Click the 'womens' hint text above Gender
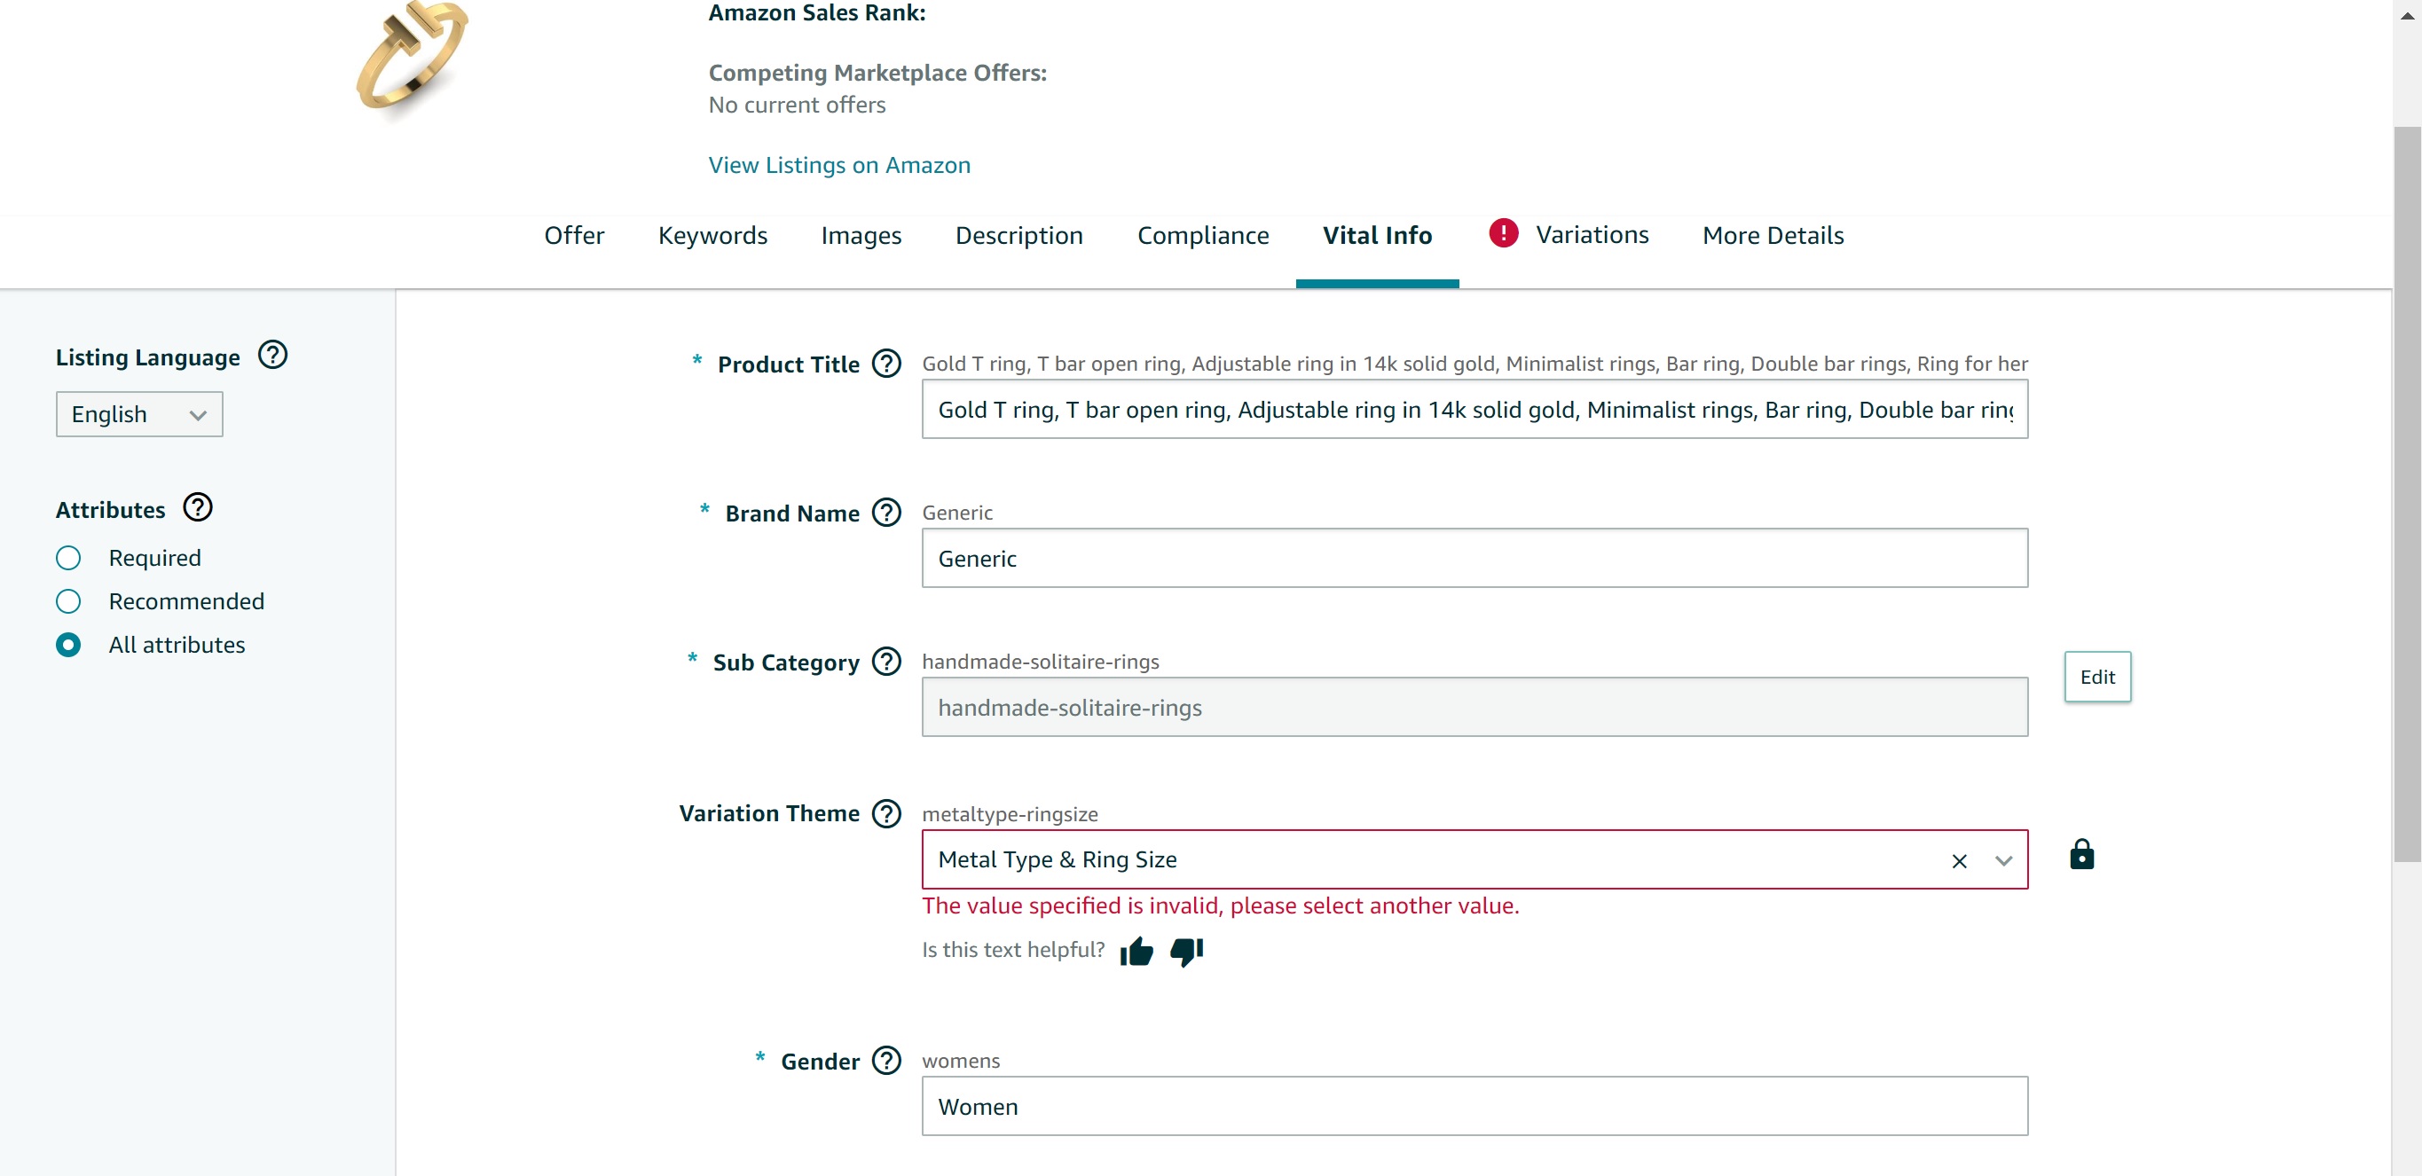This screenshot has width=2422, height=1176. tap(961, 1061)
